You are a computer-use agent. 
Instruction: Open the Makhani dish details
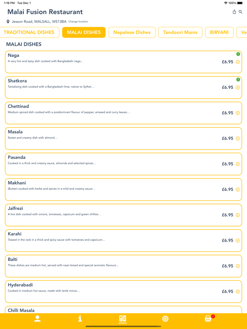click(x=106, y=190)
